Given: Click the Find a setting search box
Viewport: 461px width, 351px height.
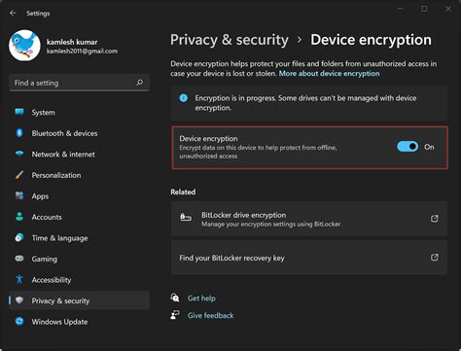Looking at the screenshot, I should click(79, 83).
